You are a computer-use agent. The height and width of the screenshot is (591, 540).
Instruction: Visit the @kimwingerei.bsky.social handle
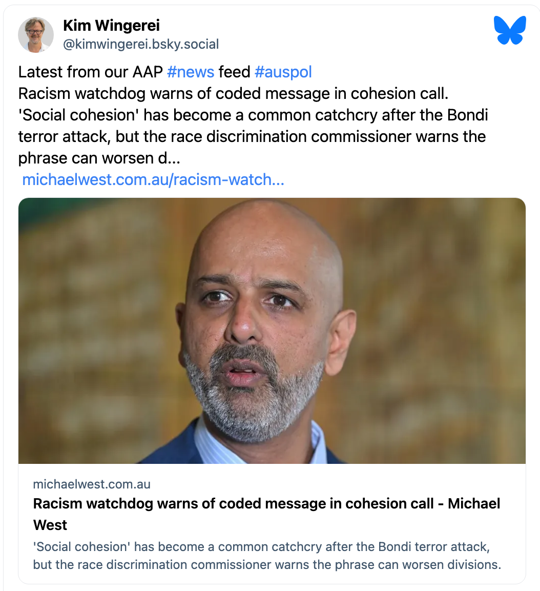click(141, 45)
